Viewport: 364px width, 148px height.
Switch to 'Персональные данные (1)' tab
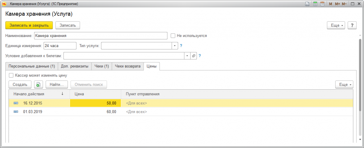(x=32, y=66)
